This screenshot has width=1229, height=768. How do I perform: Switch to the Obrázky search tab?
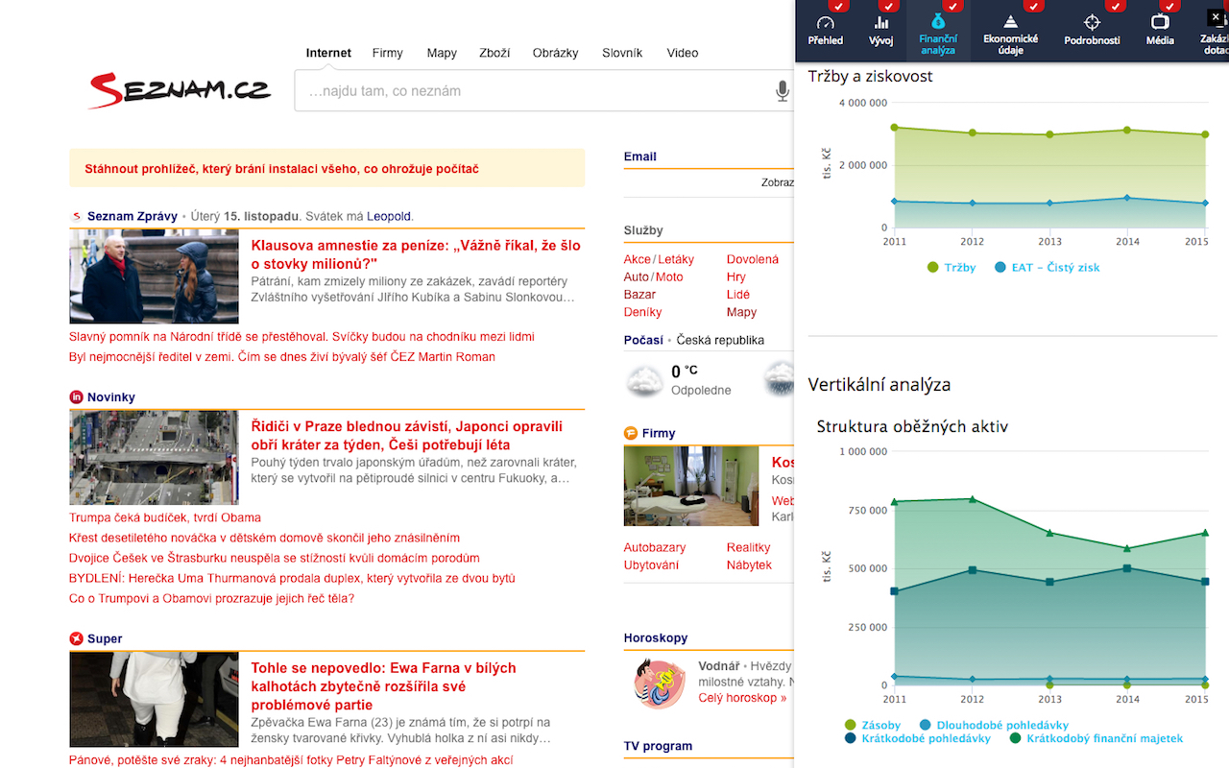pyautogui.click(x=556, y=53)
